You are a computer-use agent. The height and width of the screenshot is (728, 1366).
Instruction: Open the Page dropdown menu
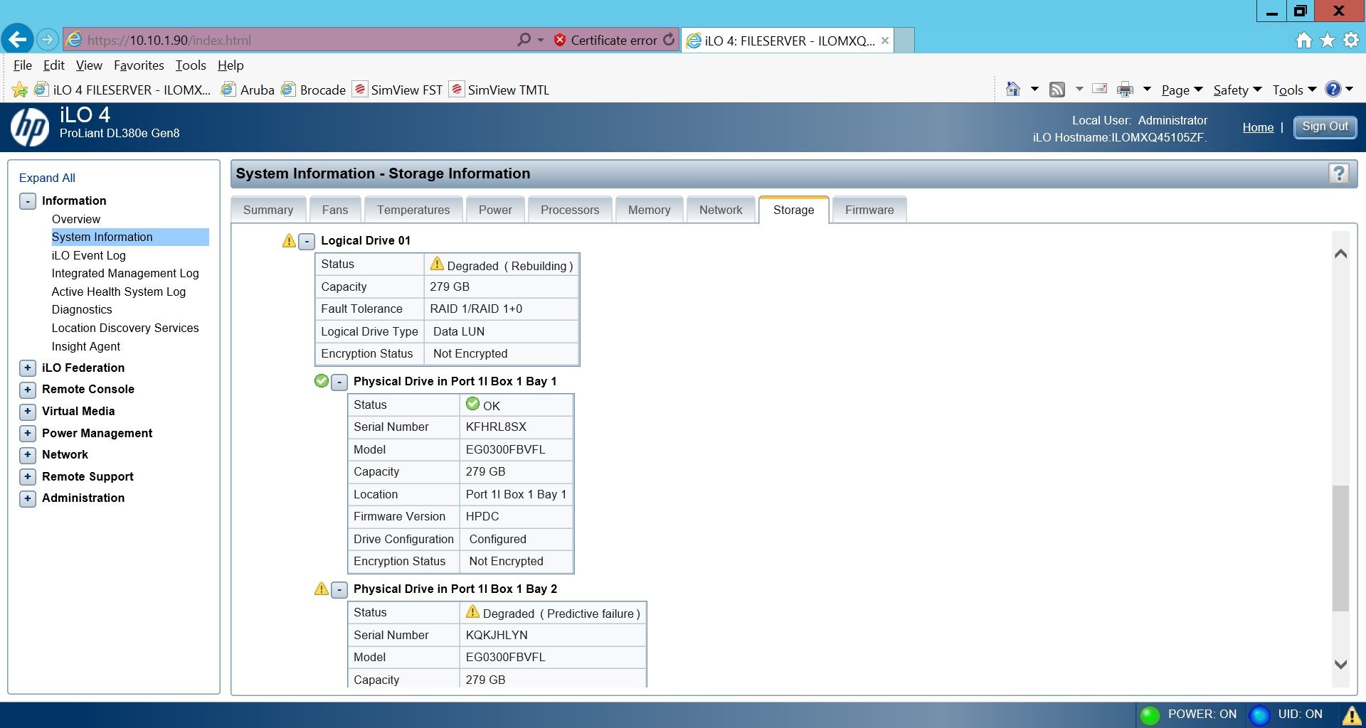coord(1182,90)
